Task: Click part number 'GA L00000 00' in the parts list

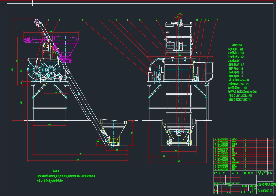Action: click(x=223, y=144)
